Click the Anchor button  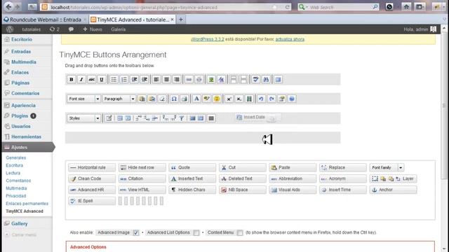pos(393,190)
